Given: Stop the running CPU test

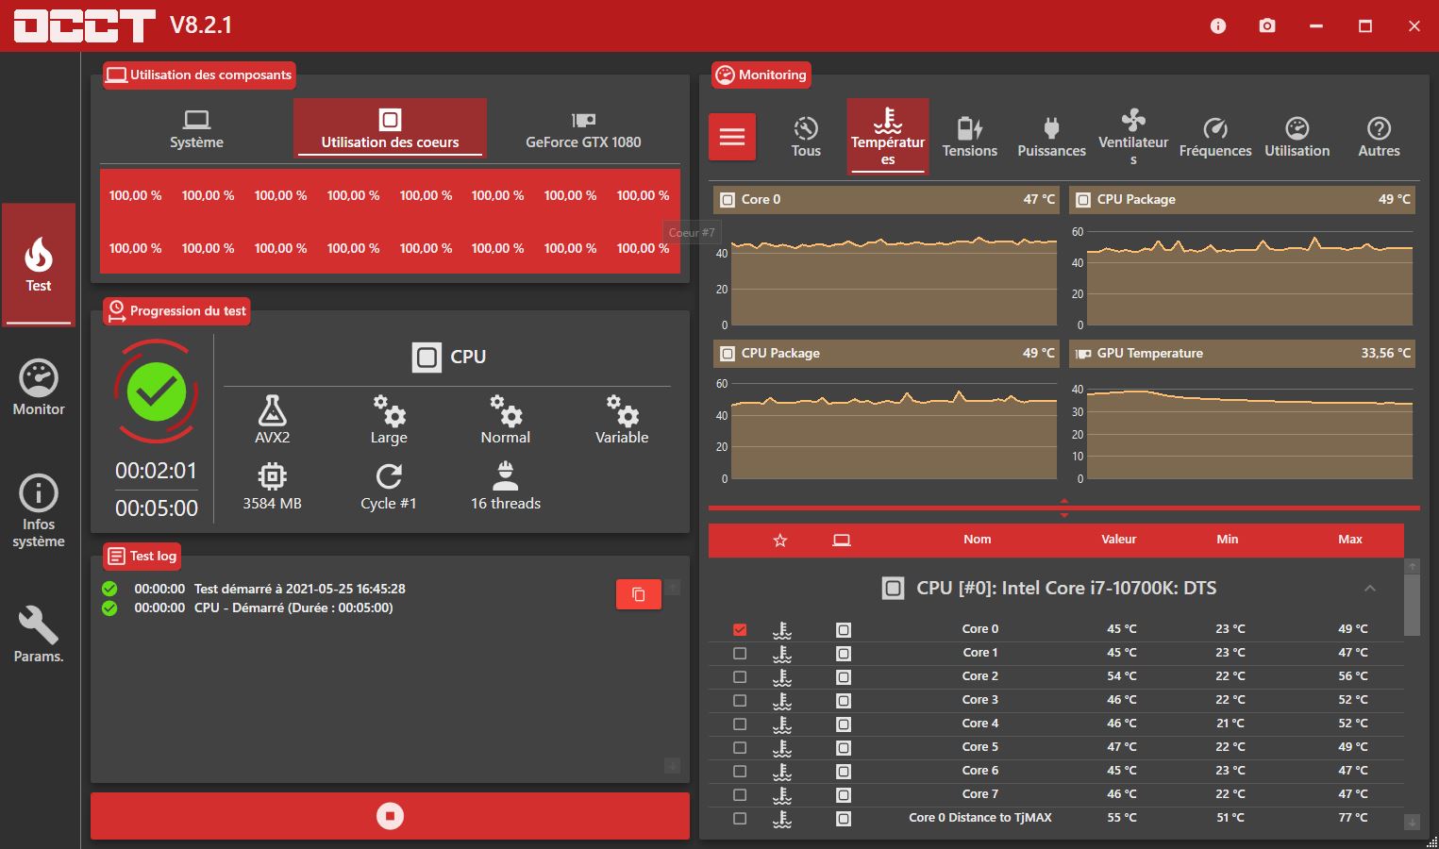Looking at the screenshot, I should pyautogui.click(x=390, y=816).
